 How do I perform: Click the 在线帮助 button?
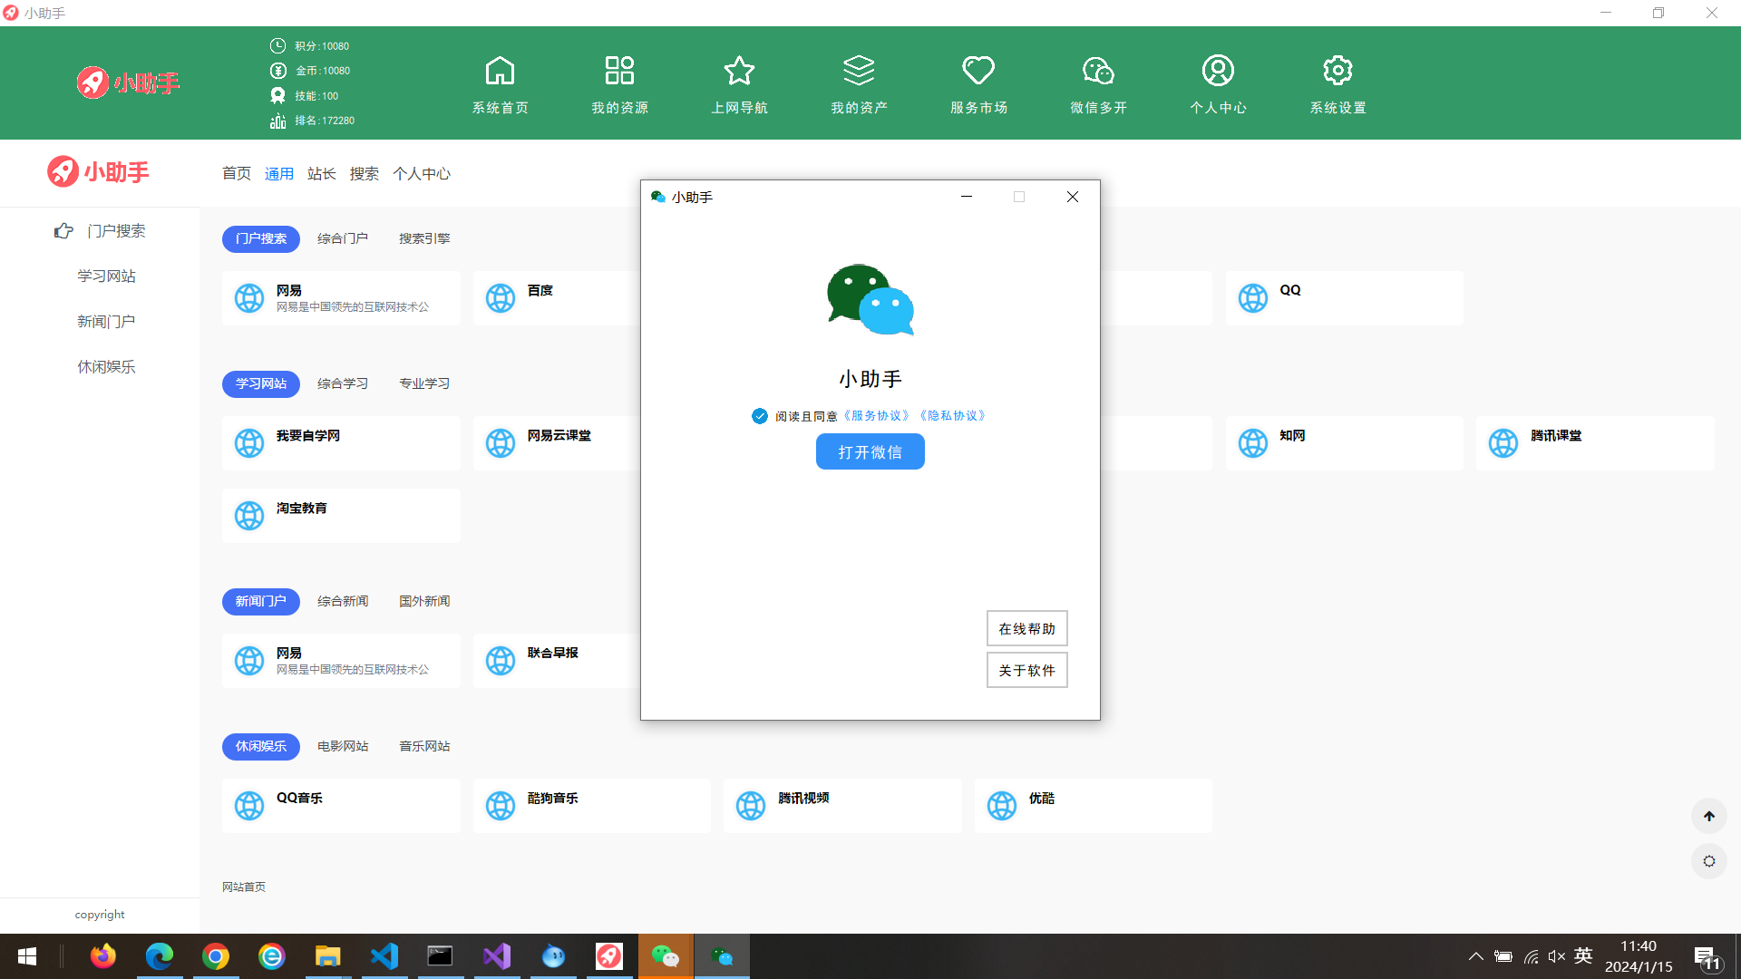pos(1026,628)
